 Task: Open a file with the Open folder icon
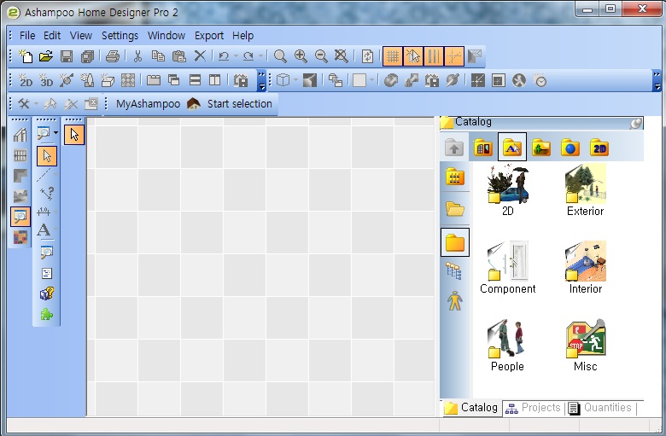tap(46, 56)
